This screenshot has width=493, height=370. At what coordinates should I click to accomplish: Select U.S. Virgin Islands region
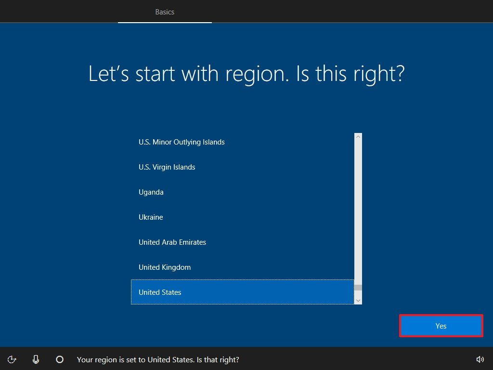pyautogui.click(x=166, y=167)
